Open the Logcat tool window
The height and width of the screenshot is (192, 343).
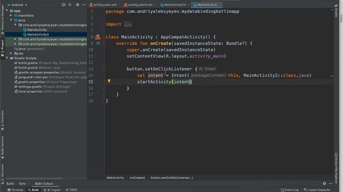pos(52,190)
